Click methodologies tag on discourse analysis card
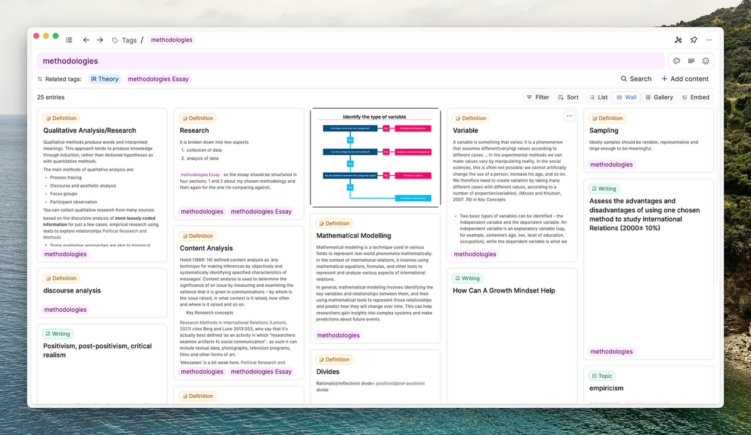Image resolution: width=751 pixels, height=435 pixels. pyautogui.click(x=65, y=309)
